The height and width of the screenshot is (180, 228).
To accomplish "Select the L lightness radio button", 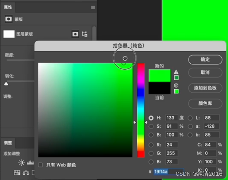I will coord(190,118).
